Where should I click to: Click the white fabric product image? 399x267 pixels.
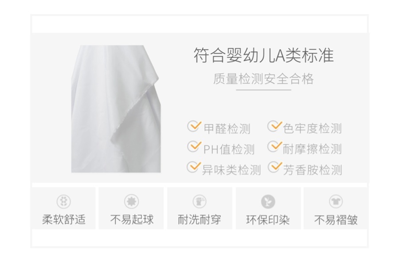(x=116, y=109)
